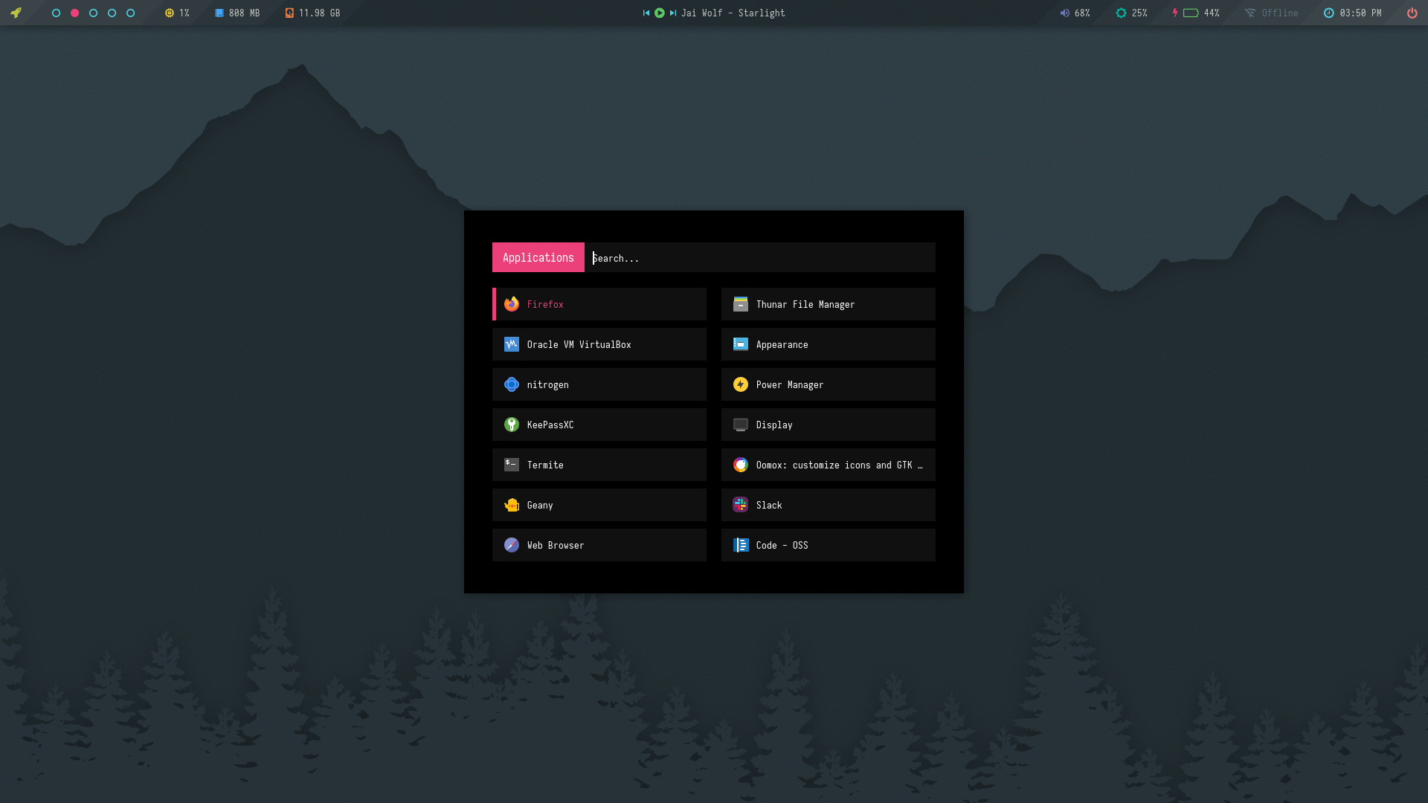Open the power menu icon
The image size is (1428, 803).
point(1412,13)
